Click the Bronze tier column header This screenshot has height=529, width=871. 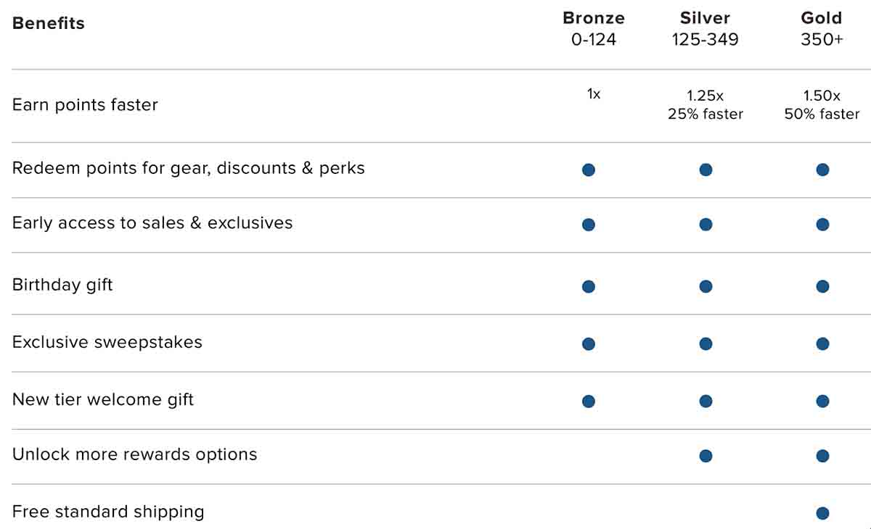(594, 28)
